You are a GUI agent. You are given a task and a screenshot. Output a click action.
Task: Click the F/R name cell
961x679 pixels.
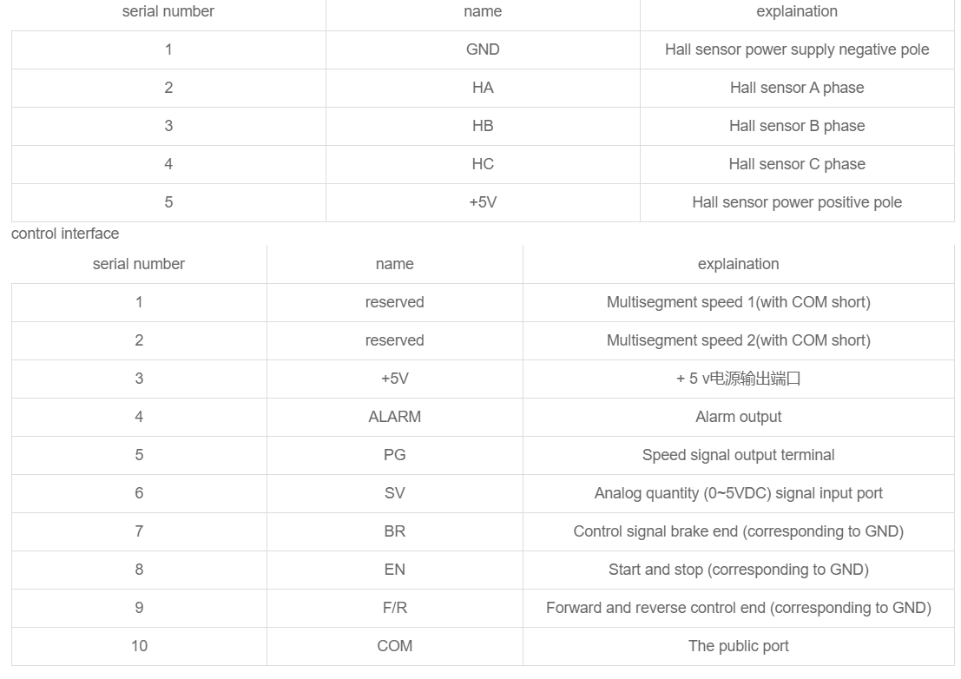coord(394,608)
